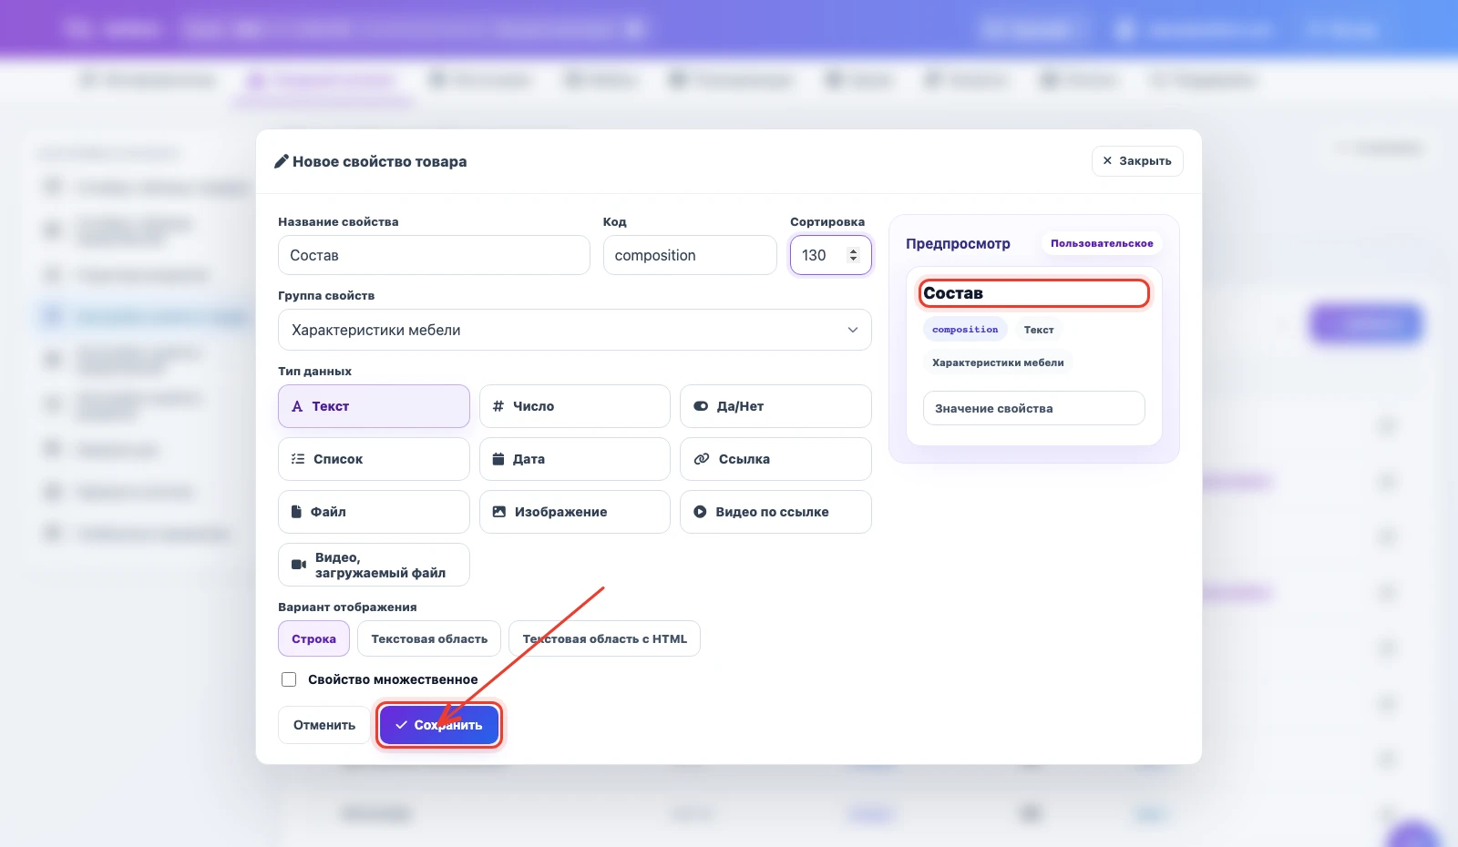
Task: Choose the Да/Нет data type
Action: 775,406
